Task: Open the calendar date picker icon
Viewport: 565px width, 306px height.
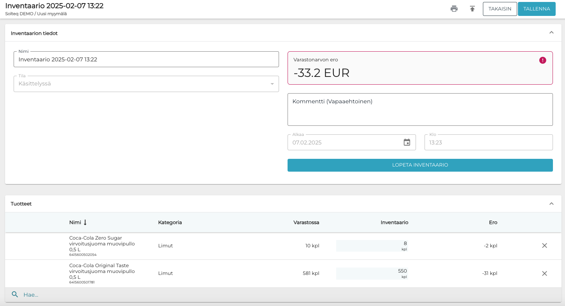Action: click(407, 143)
